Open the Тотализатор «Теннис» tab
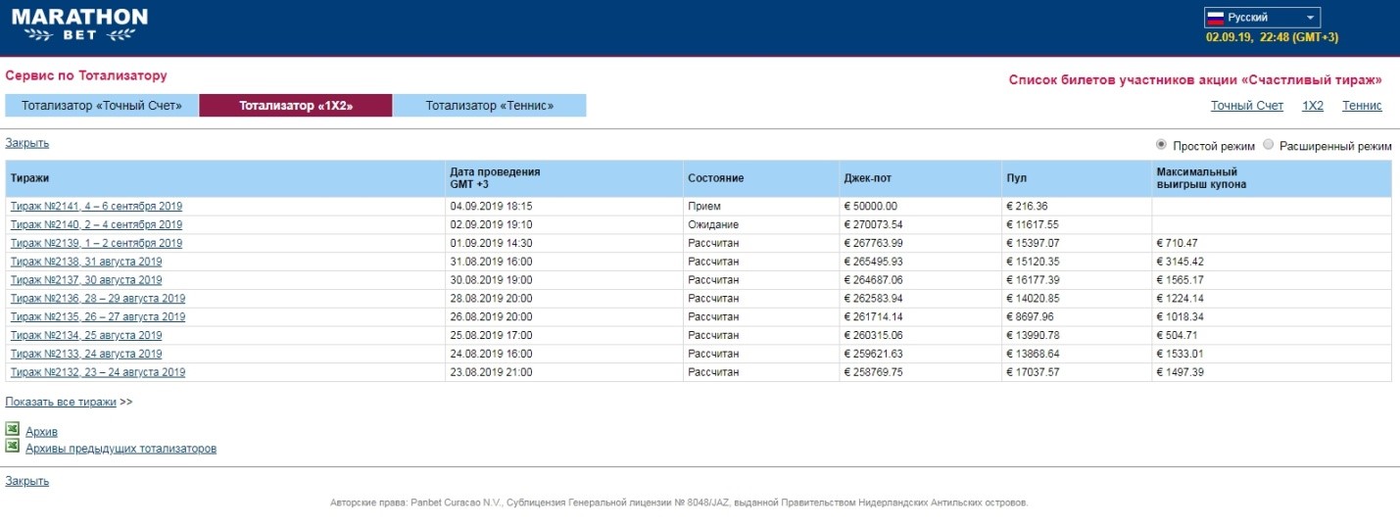Screen dimensions: 1400x526 pyautogui.click(x=489, y=106)
